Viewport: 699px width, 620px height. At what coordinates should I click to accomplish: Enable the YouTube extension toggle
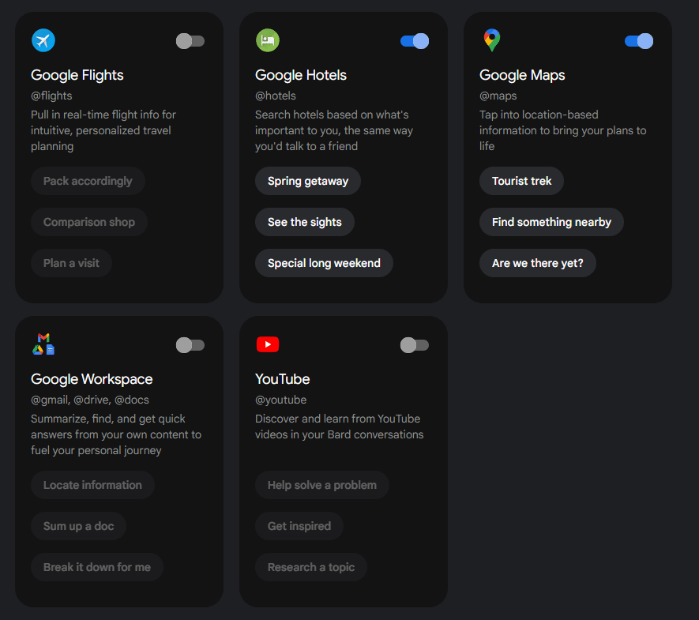click(x=415, y=345)
